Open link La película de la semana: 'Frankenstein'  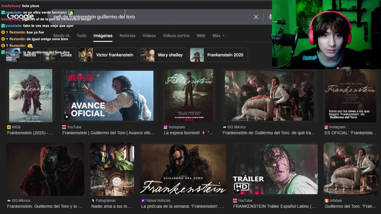(183, 206)
